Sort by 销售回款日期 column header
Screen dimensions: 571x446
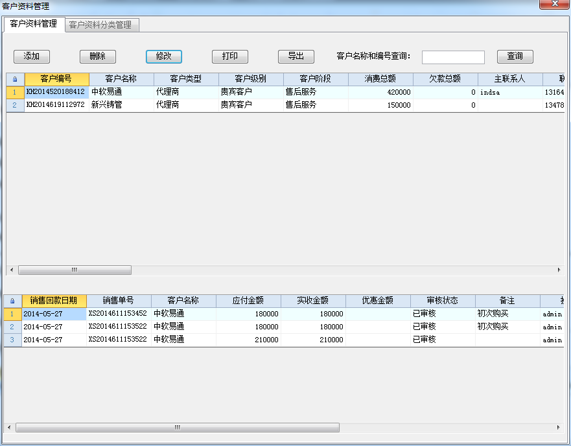tap(53, 301)
